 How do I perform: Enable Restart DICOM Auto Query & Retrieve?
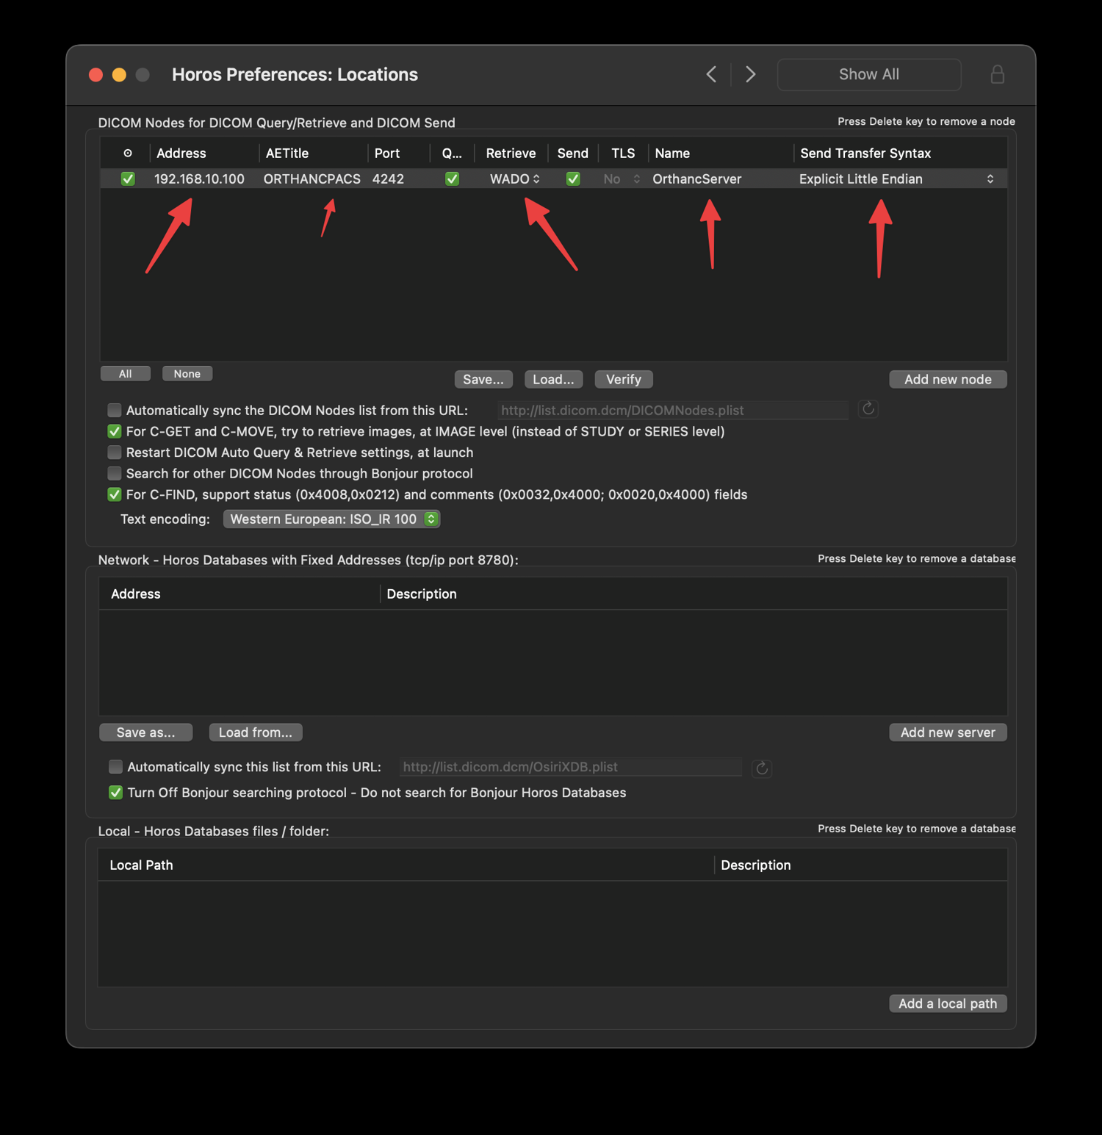[x=115, y=453]
